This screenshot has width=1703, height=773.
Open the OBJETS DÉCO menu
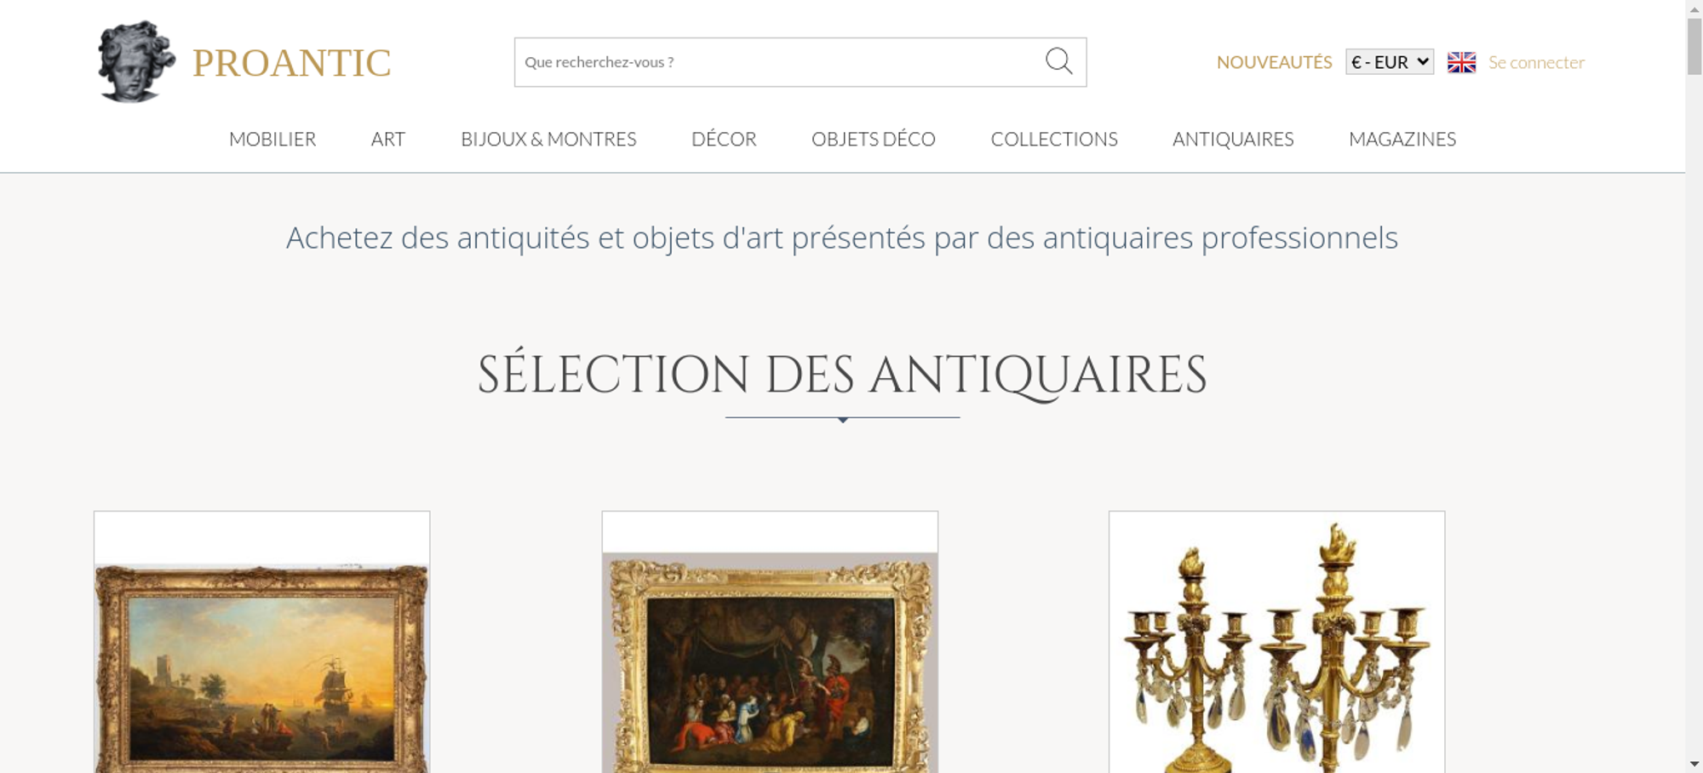point(874,139)
